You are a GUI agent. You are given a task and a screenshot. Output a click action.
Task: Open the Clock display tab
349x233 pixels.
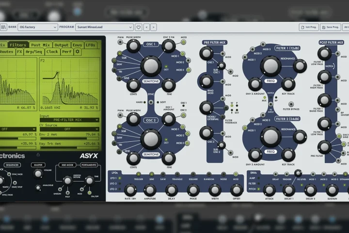pyautogui.click(x=52, y=52)
